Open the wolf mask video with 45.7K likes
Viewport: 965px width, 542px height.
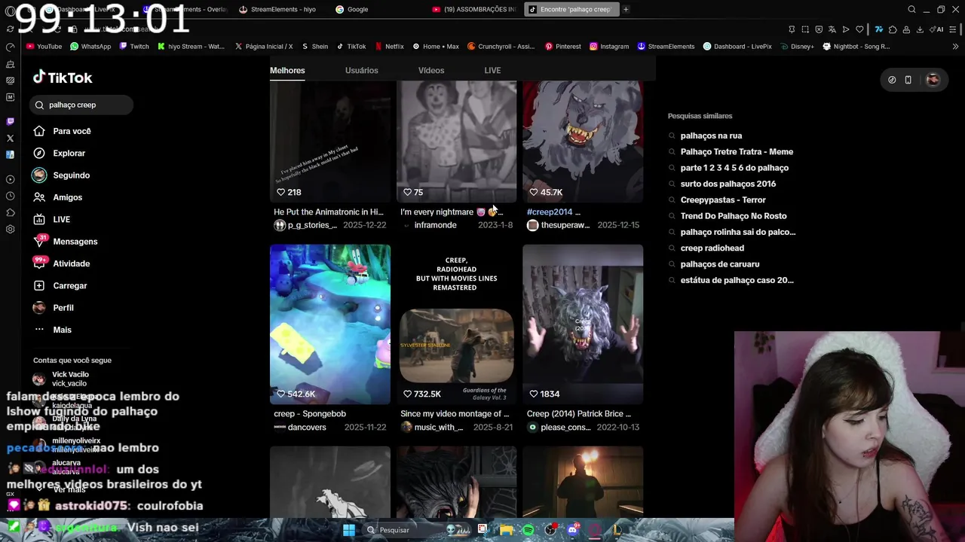(x=583, y=141)
